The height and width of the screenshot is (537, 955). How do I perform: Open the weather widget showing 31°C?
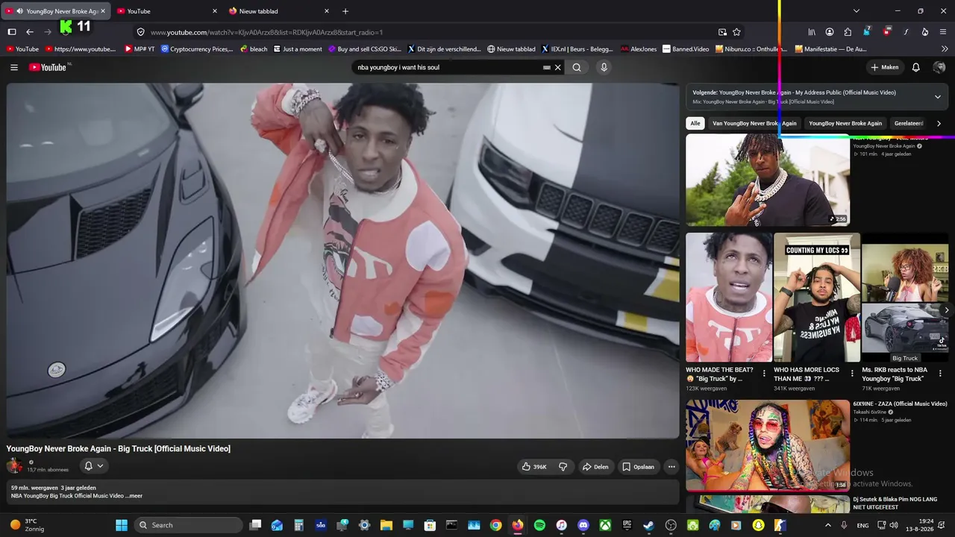point(27,525)
